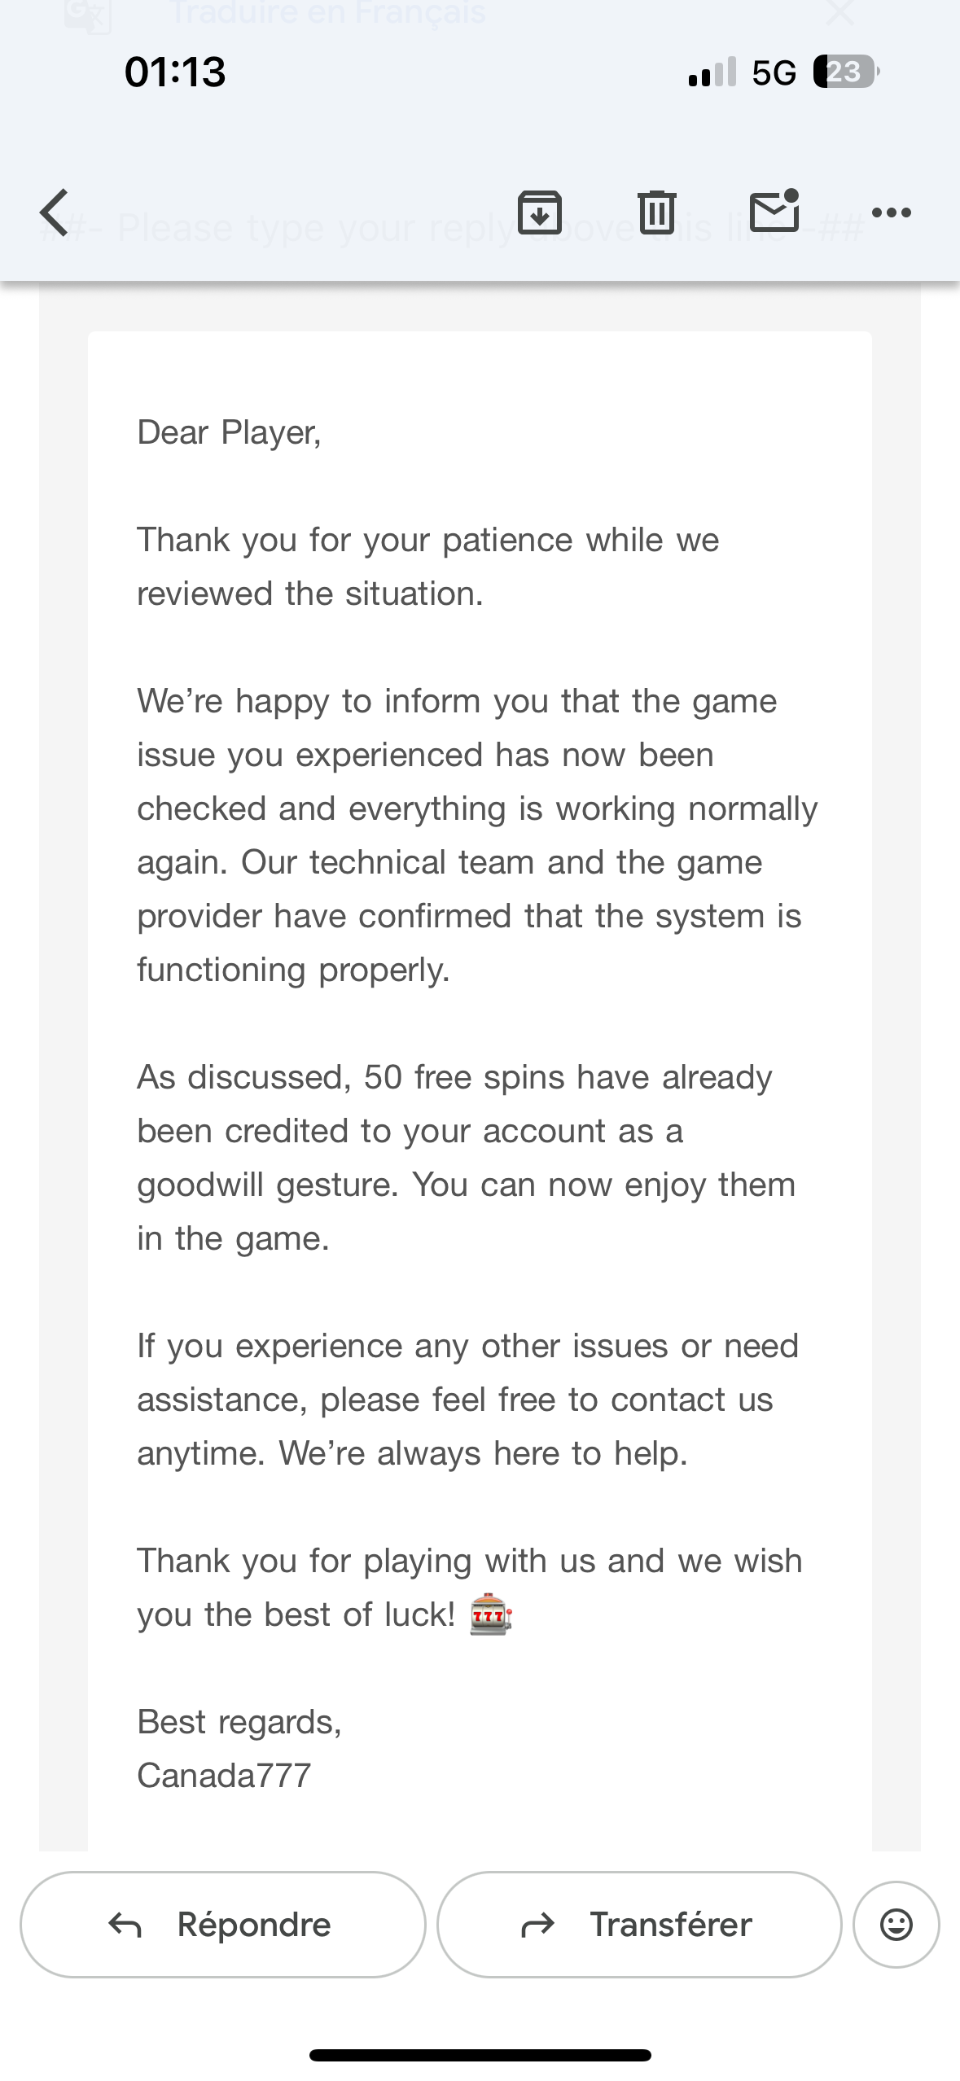Tap the "Traduire en Français" translate banner
960x2081 pixels.
click(327, 13)
